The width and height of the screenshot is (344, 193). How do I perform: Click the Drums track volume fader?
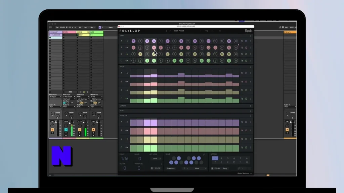(x=84, y=122)
